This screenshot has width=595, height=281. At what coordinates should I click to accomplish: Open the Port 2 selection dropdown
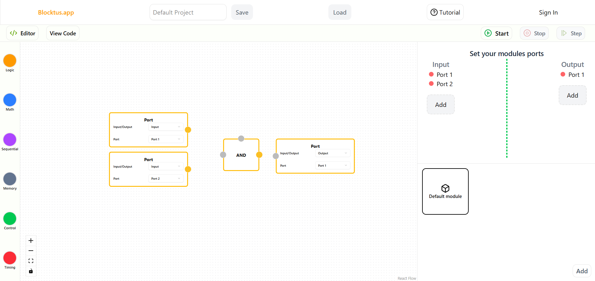point(166,179)
